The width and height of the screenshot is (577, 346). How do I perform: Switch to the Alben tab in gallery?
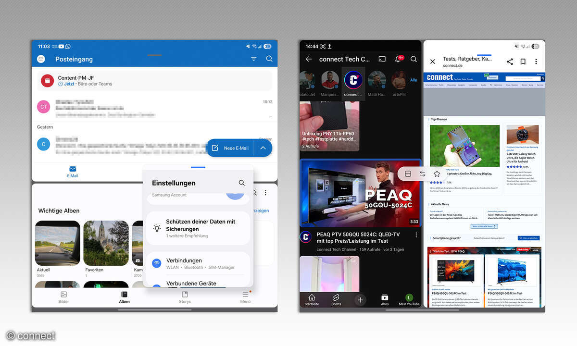[x=124, y=297]
